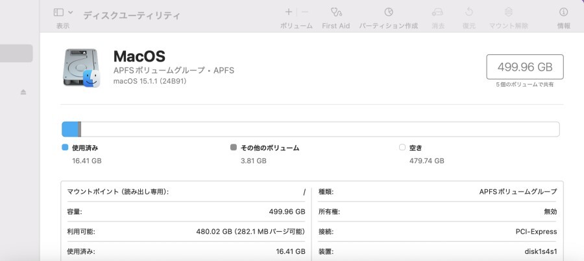This screenshot has height=261, width=584.
Task: Open the 情報 info icon
Action: (x=563, y=12)
